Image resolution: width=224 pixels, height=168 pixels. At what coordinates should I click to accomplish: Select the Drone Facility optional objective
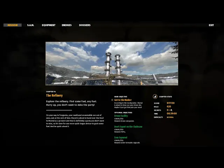tap(121, 116)
